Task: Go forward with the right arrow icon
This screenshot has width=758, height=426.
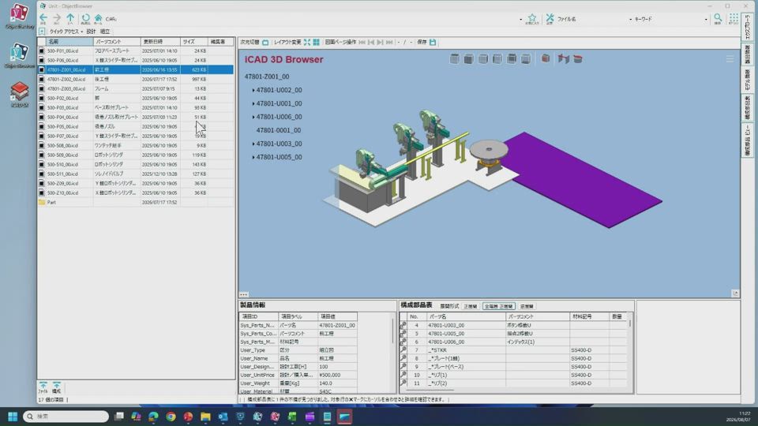Action: 57,18
